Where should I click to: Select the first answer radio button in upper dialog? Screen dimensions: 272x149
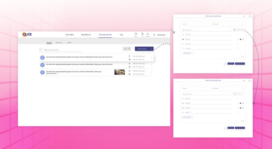(183, 35)
